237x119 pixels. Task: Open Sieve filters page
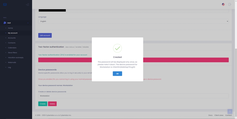tap(12, 53)
